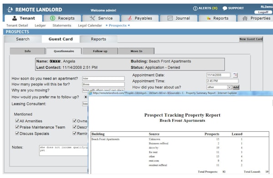The width and height of the screenshot is (273, 178).
Task: Toggle Praise Maintenance Team checkbox
Action: [17, 127]
